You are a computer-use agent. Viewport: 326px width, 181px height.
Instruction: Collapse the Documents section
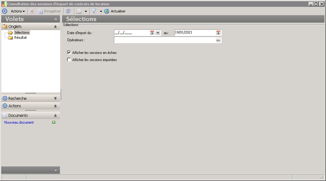[x=55, y=116]
